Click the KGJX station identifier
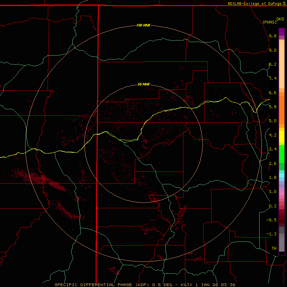 pyautogui.click(x=187, y=285)
